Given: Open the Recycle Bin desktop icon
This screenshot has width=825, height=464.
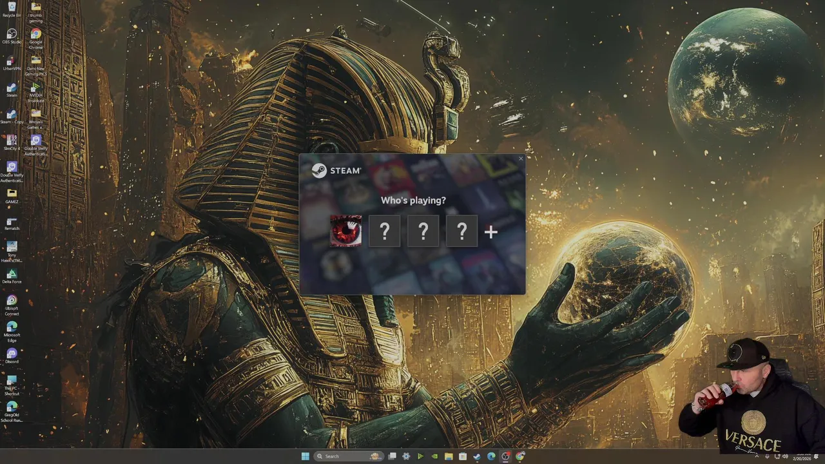Looking at the screenshot, I should (x=12, y=10).
